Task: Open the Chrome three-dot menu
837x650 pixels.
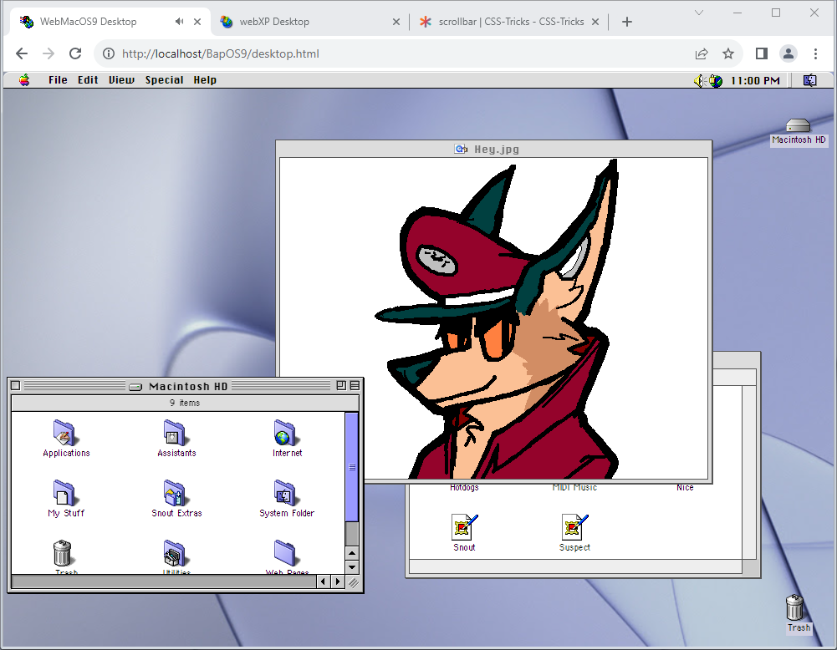Action: [x=815, y=53]
